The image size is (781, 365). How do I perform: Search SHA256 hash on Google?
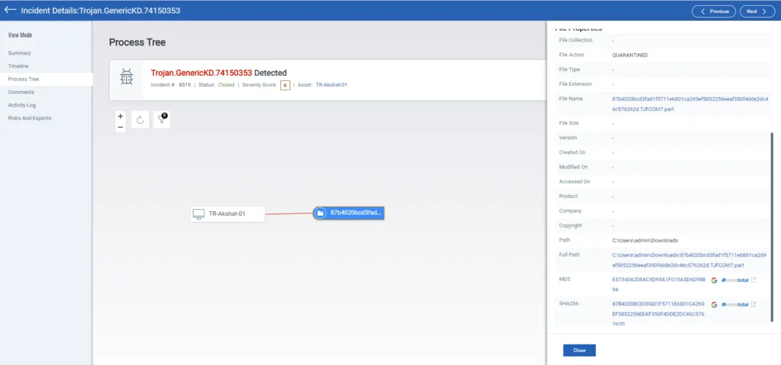pyautogui.click(x=714, y=304)
